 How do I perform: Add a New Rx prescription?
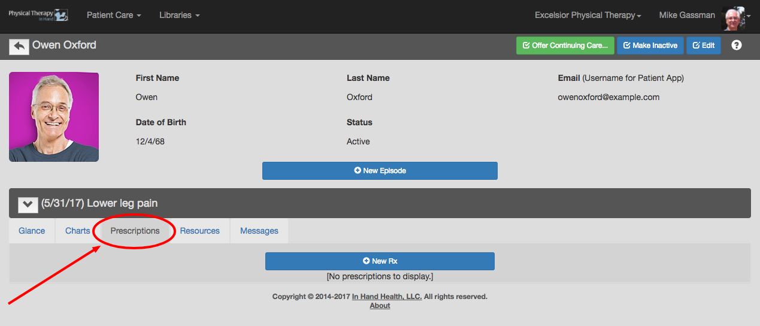(x=380, y=261)
